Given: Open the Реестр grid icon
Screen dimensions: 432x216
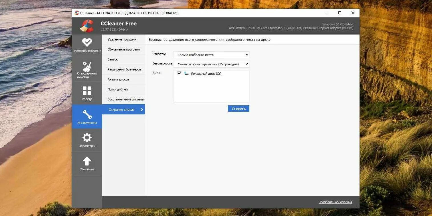Looking at the screenshot, I should pos(87,91).
